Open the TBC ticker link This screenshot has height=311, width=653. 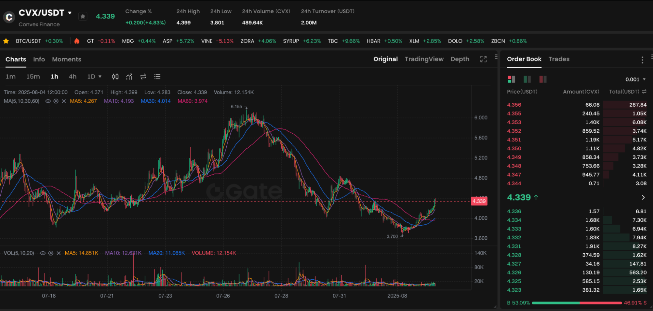pos(344,41)
